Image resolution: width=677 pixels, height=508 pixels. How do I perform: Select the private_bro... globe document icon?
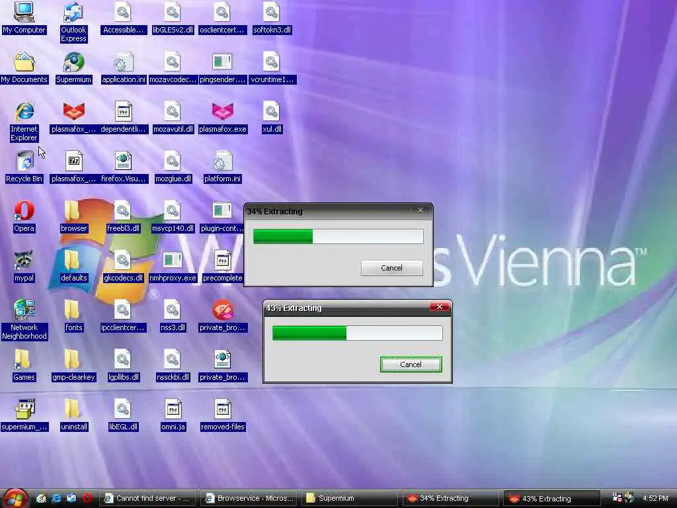(222, 360)
